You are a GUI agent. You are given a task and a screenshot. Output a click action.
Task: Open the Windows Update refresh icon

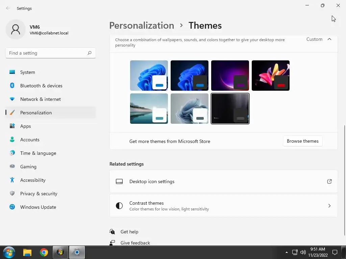click(12, 207)
